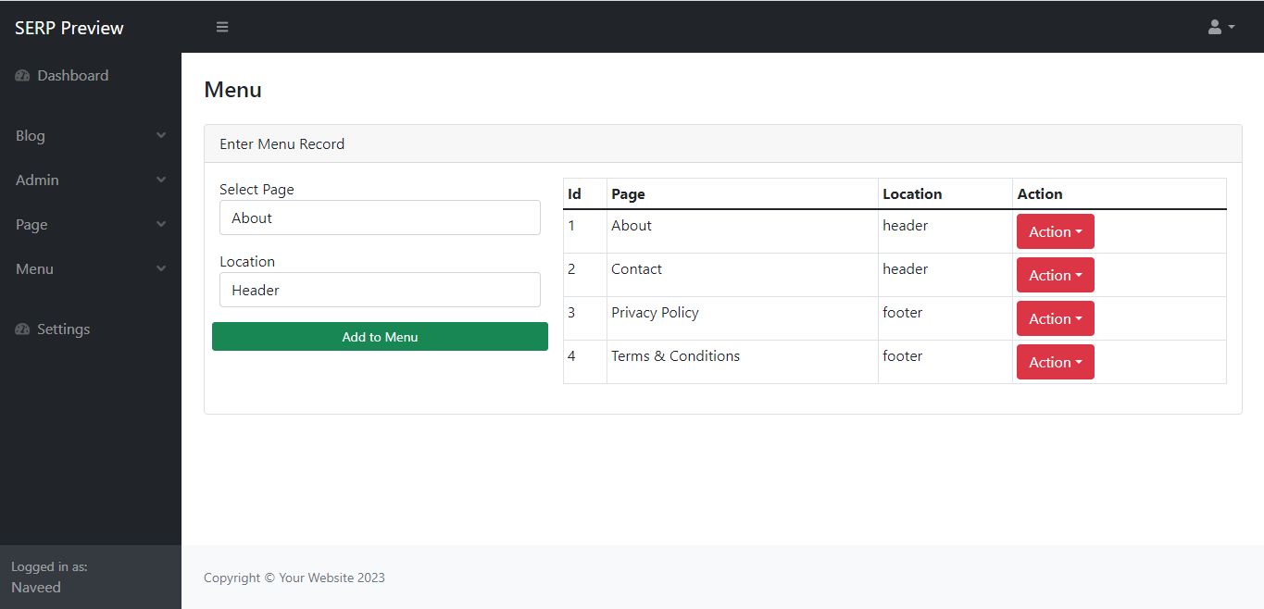Click the Page column header
The width and height of the screenshot is (1264, 609).
(x=628, y=194)
